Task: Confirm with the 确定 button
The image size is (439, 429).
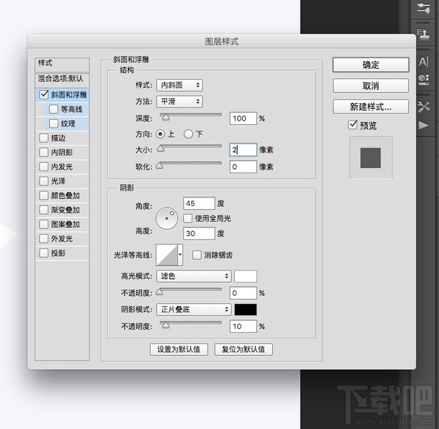Action: pyautogui.click(x=371, y=65)
